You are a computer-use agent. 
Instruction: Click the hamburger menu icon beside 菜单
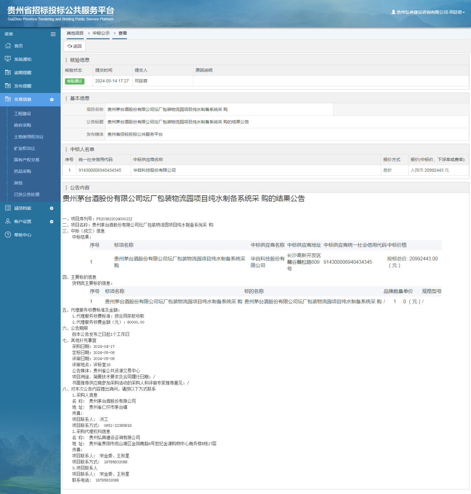(53, 34)
